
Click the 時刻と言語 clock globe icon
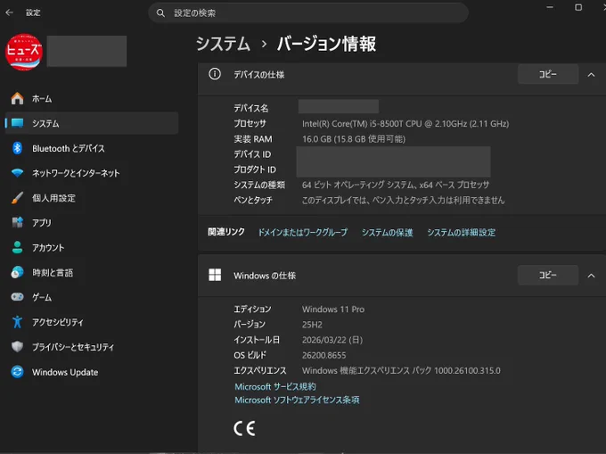(x=18, y=272)
